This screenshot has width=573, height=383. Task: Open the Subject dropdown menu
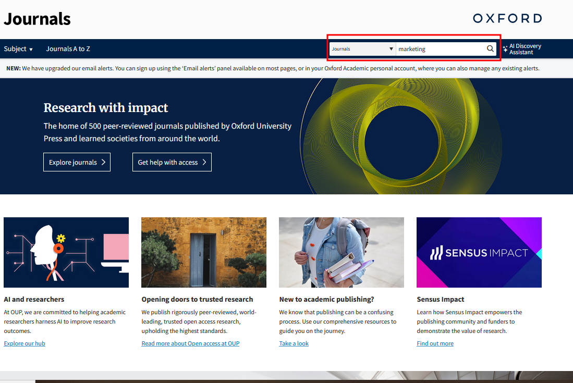click(18, 49)
